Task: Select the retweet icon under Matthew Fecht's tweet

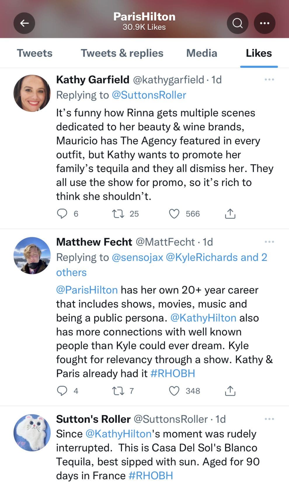Action: pyautogui.click(x=119, y=391)
